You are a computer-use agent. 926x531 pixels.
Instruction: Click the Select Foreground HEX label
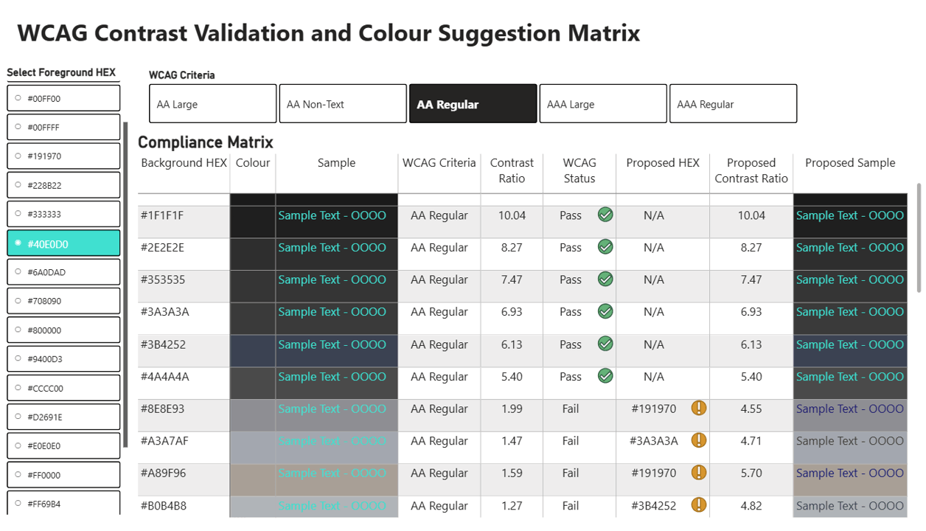(x=61, y=72)
